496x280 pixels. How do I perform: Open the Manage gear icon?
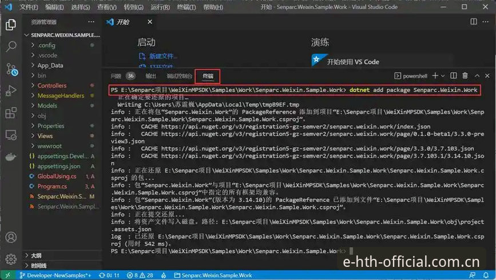tap(11, 259)
